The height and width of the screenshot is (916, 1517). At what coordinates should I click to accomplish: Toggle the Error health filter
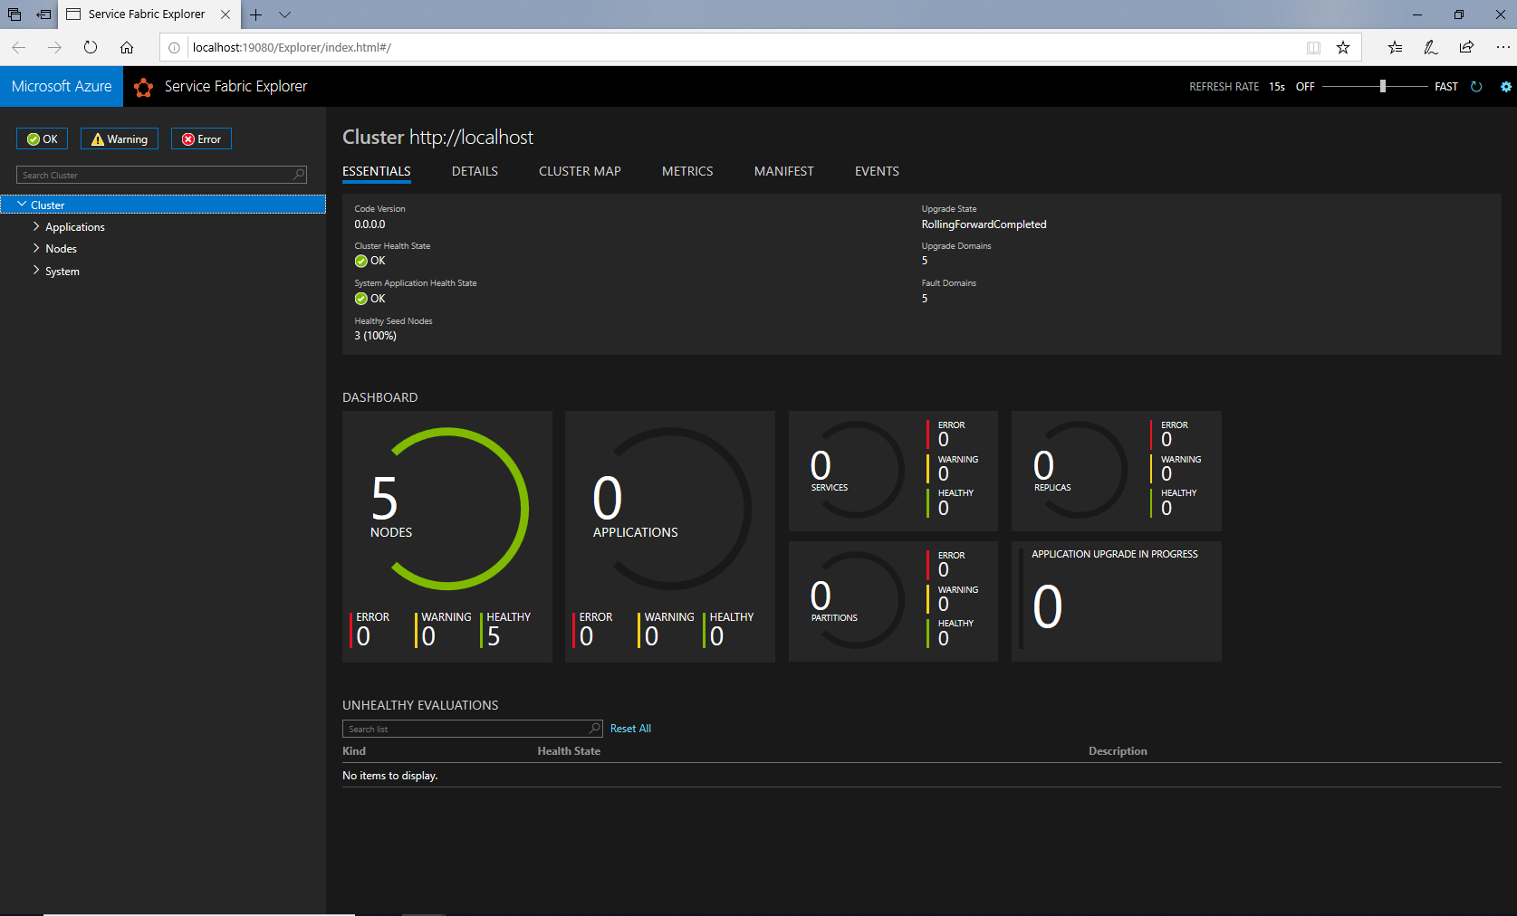click(201, 138)
